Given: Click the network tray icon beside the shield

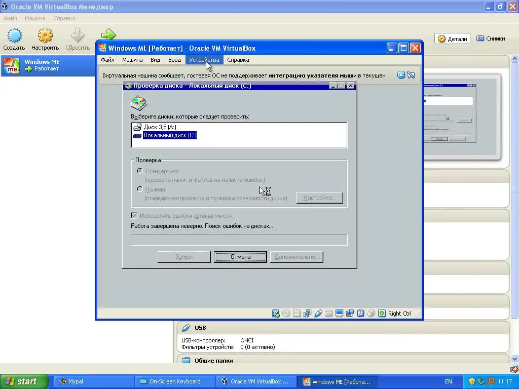Looking at the screenshot, I should [481, 381].
